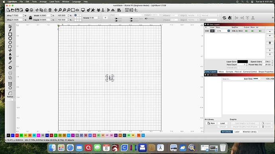Cut the selection with the scissors icon
The image size is (275, 154).
click(x=37, y=10)
